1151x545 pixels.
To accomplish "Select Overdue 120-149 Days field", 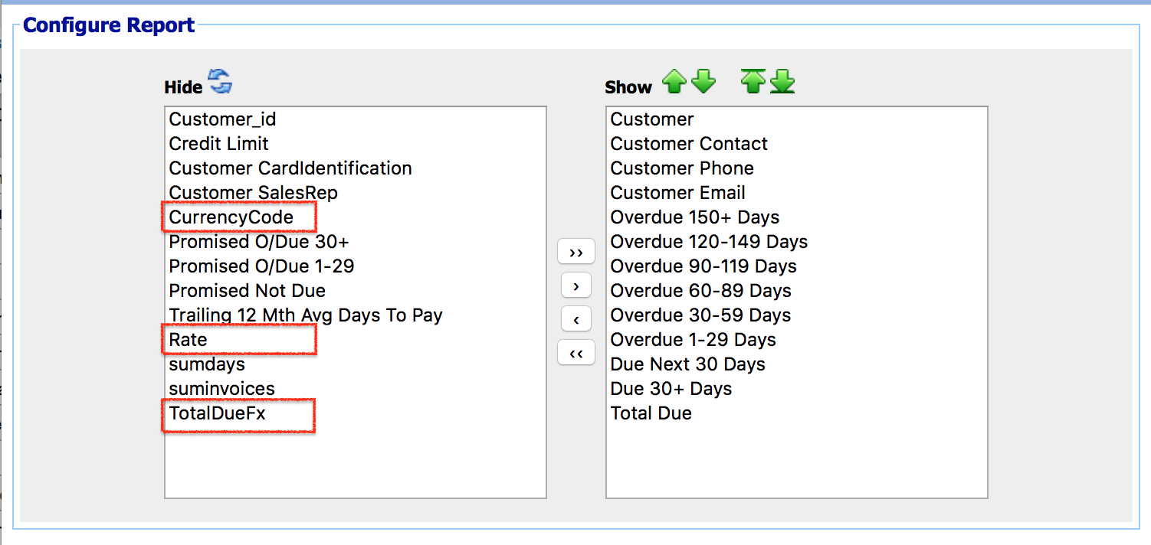I will pyautogui.click(x=797, y=242).
